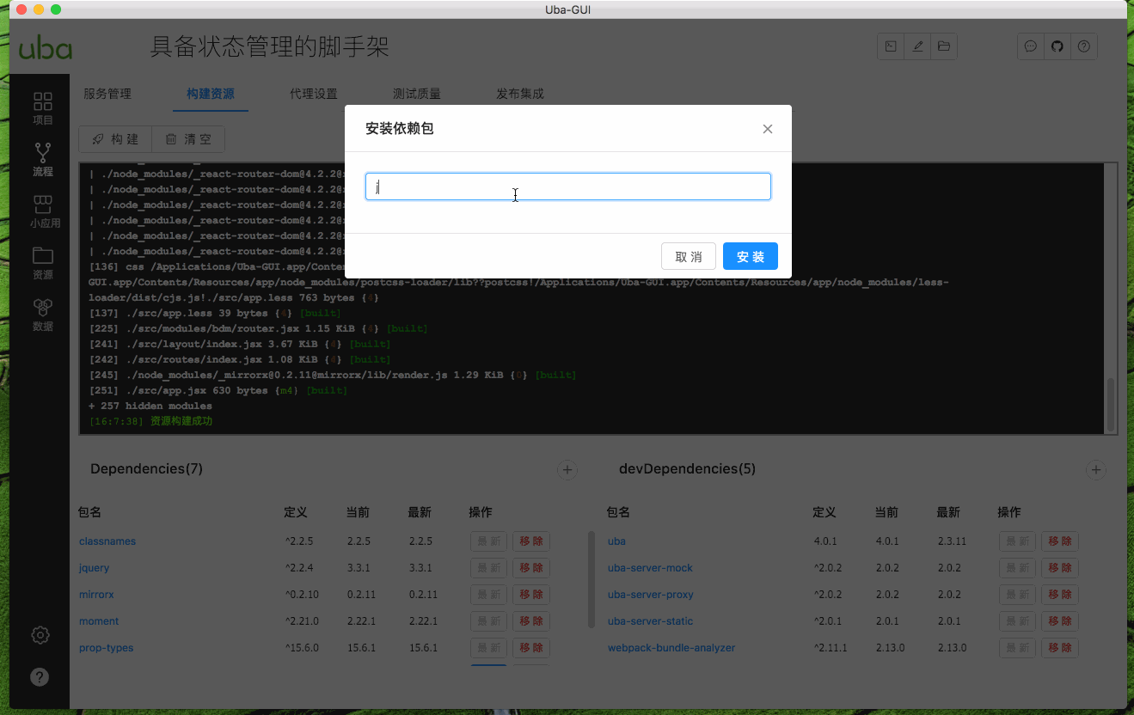Screen dimensions: 1134x715
Task: Click 取消 in the install dialog
Action: [x=689, y=256]
